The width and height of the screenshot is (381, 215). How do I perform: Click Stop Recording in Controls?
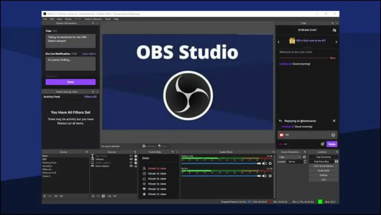point(321,161)
